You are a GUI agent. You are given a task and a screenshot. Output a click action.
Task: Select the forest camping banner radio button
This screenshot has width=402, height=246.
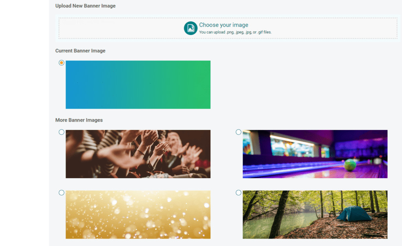[x=238, y=193]
